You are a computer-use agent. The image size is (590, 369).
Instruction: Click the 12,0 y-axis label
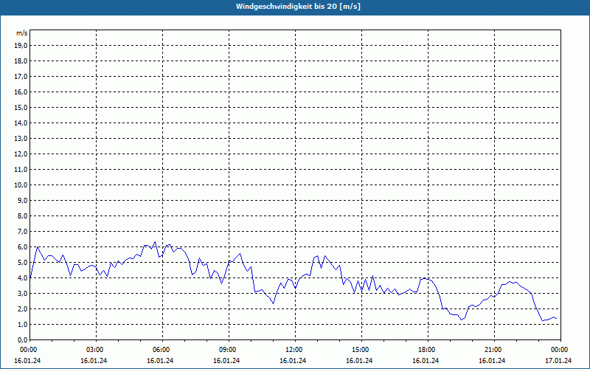21,154
